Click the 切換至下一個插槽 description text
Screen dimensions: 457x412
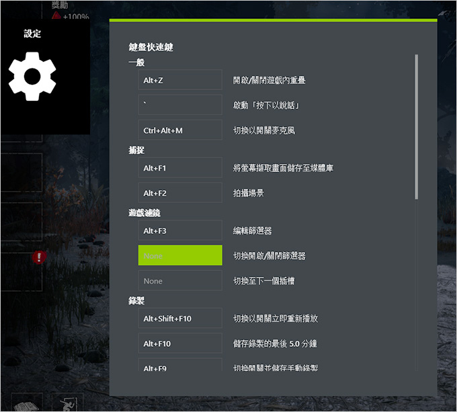(x=263, y=281)
